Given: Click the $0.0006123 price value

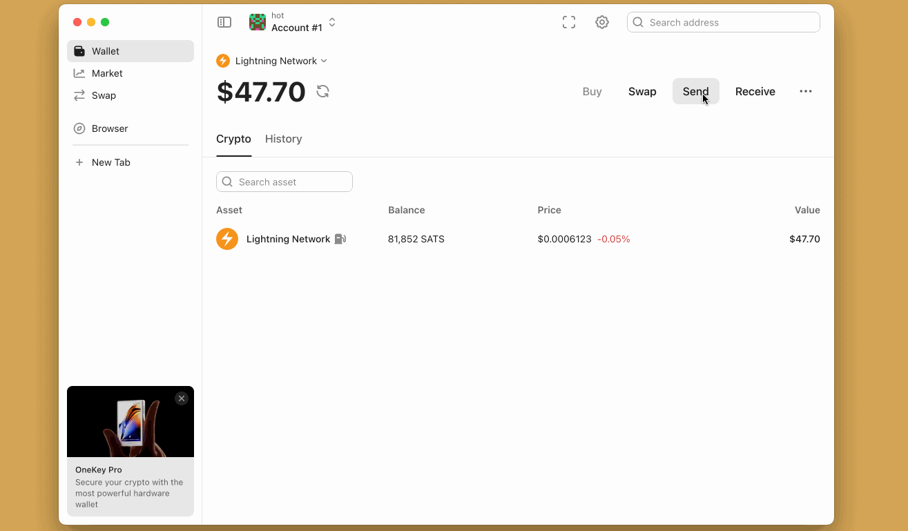Looking at the screenshot, I should pyautogui.click(x=565, y=239).
